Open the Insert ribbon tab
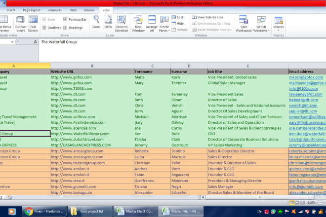 [x=10, y=10]
